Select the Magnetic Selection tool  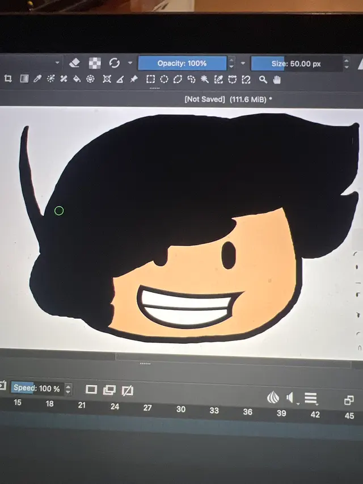point(246,79)
